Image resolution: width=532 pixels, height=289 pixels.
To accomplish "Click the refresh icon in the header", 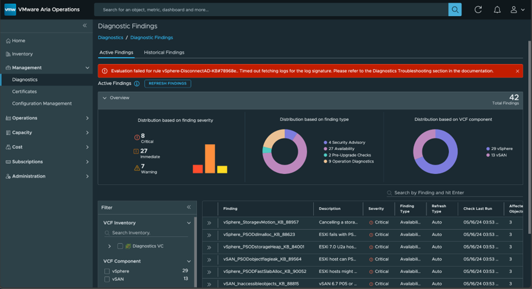I will pyautogui.click(x=478, y=9).
